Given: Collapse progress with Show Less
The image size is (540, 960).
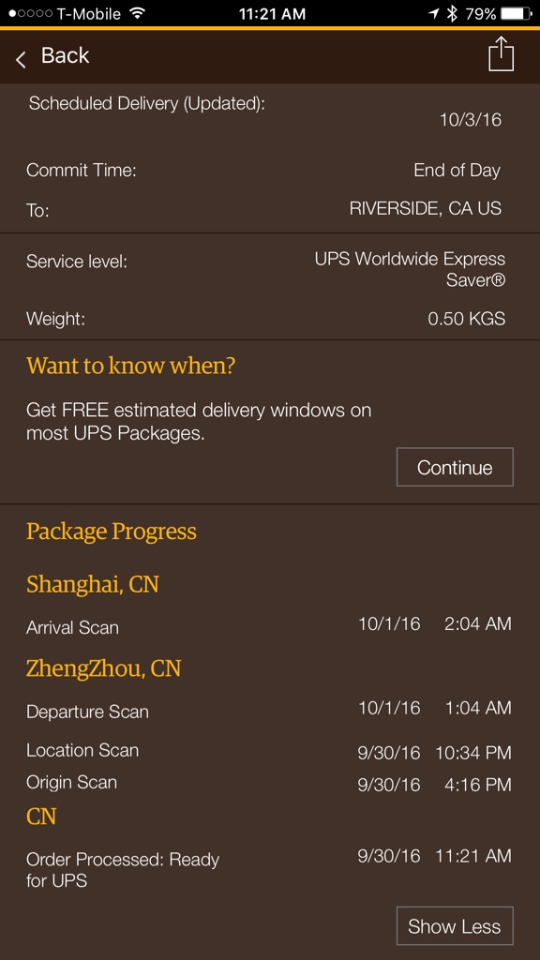Looking at the screenshot, I should [455, 926].
